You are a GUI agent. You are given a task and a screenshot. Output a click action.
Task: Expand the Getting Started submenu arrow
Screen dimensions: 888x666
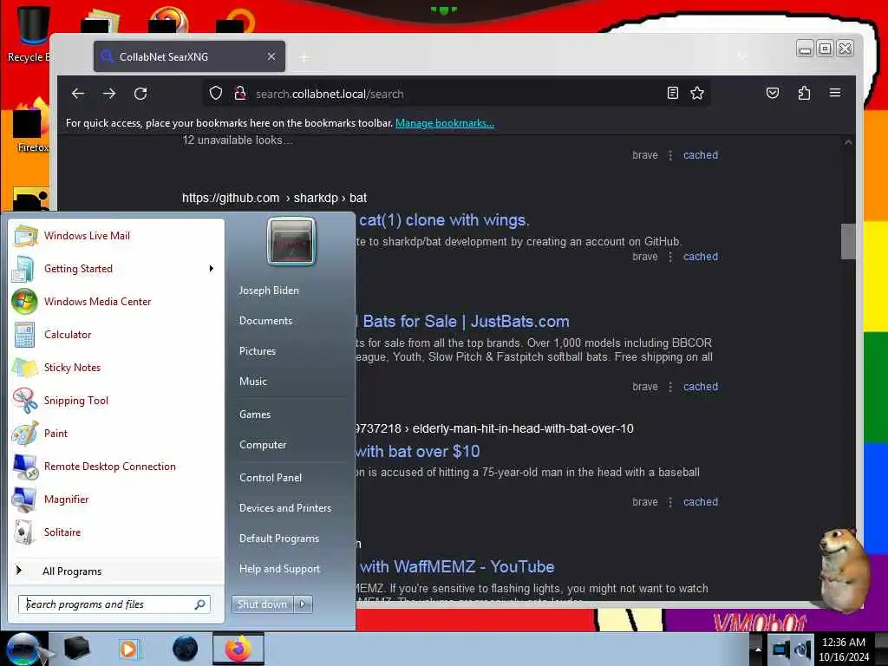point(212,269)
